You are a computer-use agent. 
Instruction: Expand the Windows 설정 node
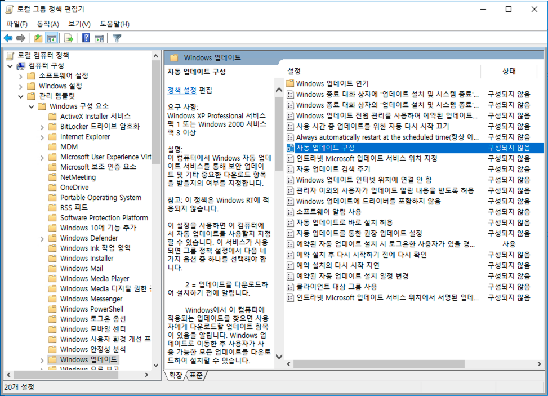click(21, 86)
